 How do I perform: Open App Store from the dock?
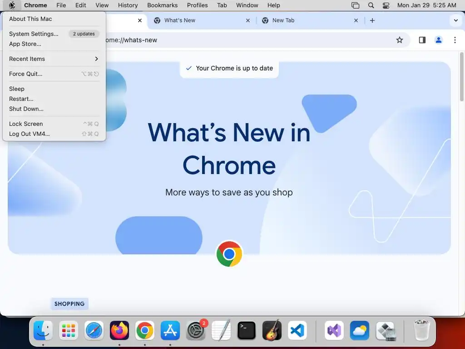point(170,330)
